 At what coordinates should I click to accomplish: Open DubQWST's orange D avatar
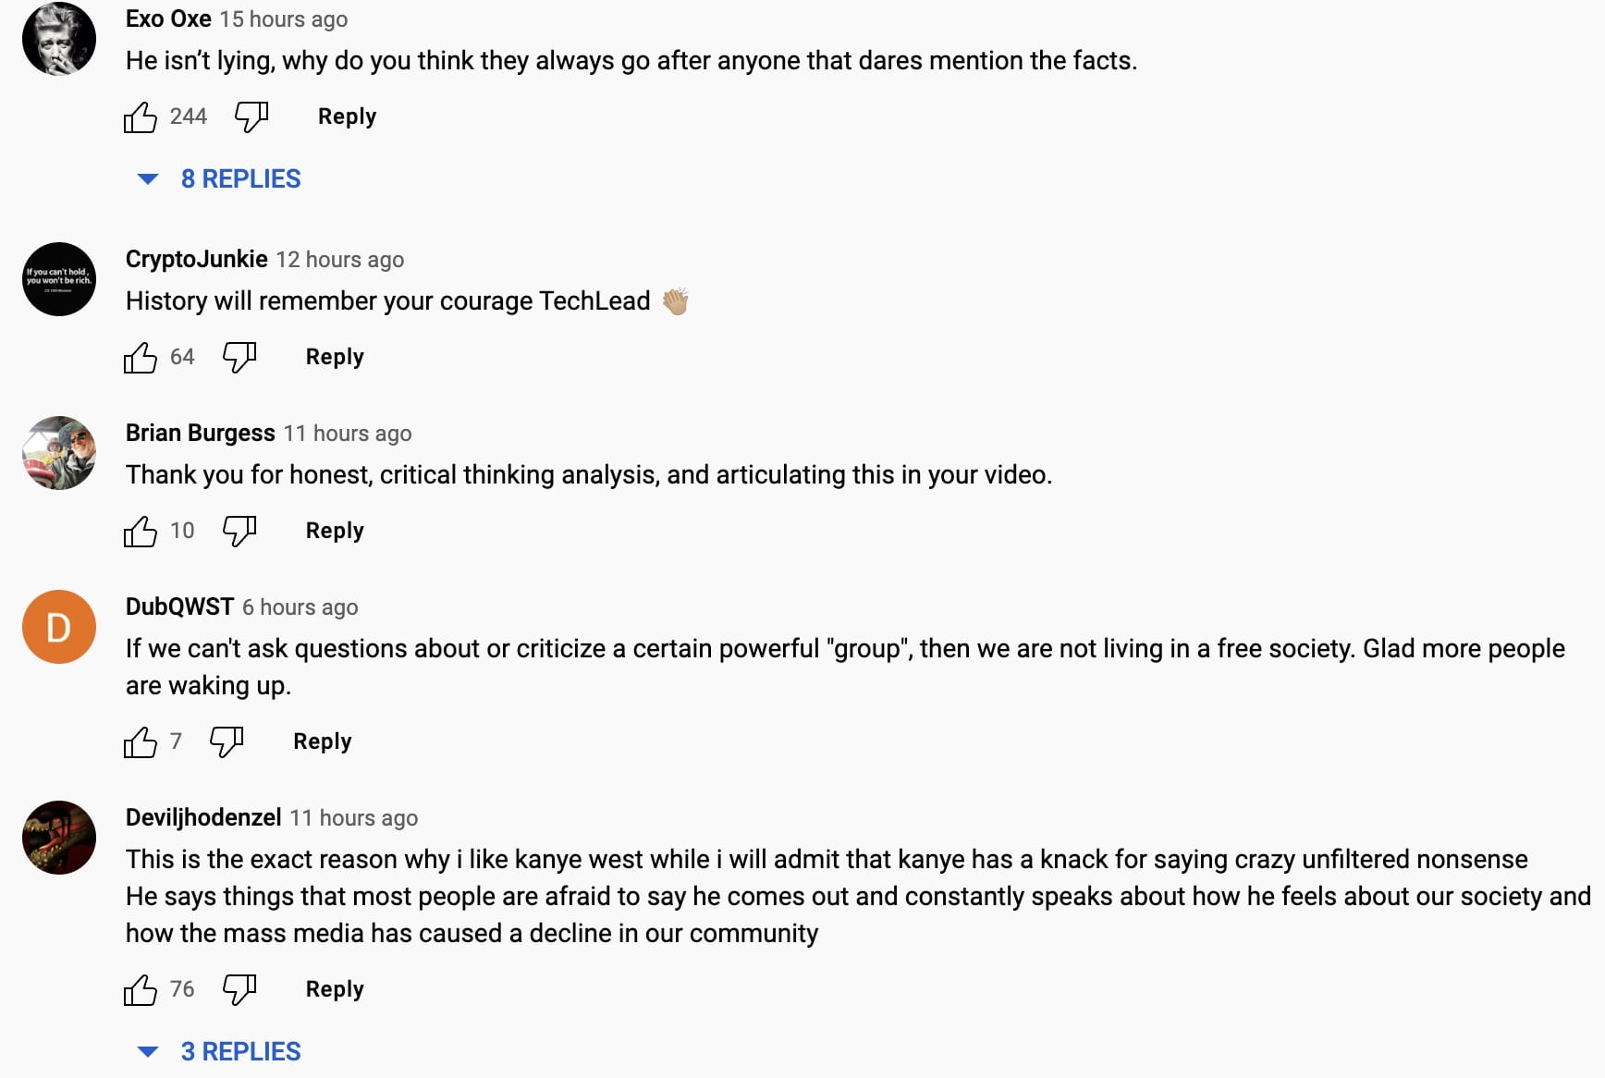(x=59, y=627)
